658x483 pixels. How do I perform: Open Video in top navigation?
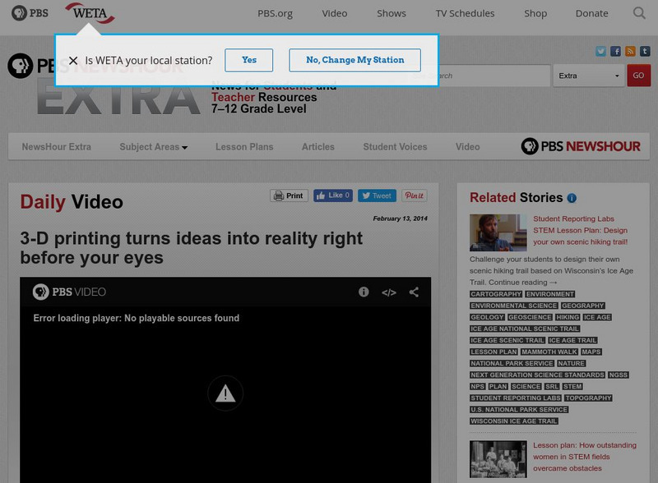(x=335, y=13)
